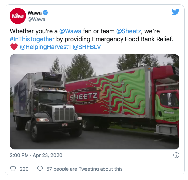Click the 2:00 PM · Apr 23, 2020 timestamp
Viewport: 188px width, 180px height.
(36, 155)
